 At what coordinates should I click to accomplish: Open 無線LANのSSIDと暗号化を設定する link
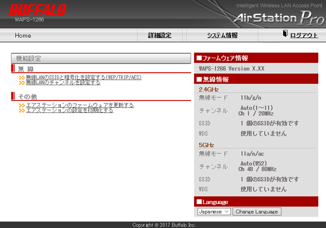84,78
